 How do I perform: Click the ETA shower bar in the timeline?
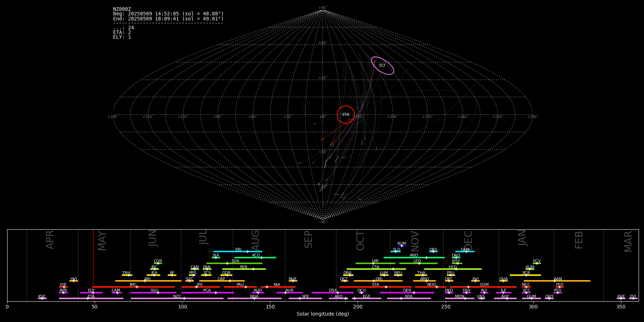point(91,298)
